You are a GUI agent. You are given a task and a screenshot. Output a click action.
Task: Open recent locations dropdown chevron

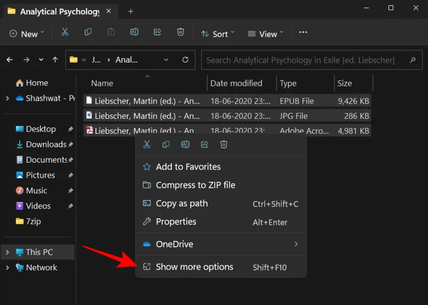point(41,59)
